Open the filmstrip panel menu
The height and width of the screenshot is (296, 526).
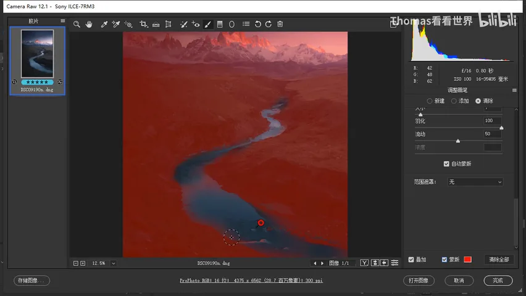[63, 21]
